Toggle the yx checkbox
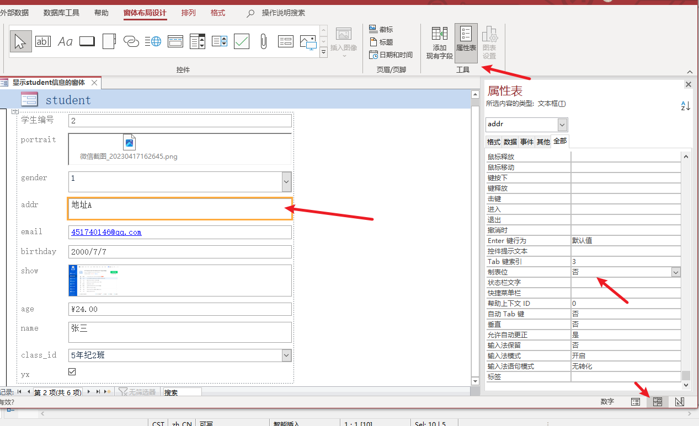This screenshot has height=426, width=699. tap(72, 372)
